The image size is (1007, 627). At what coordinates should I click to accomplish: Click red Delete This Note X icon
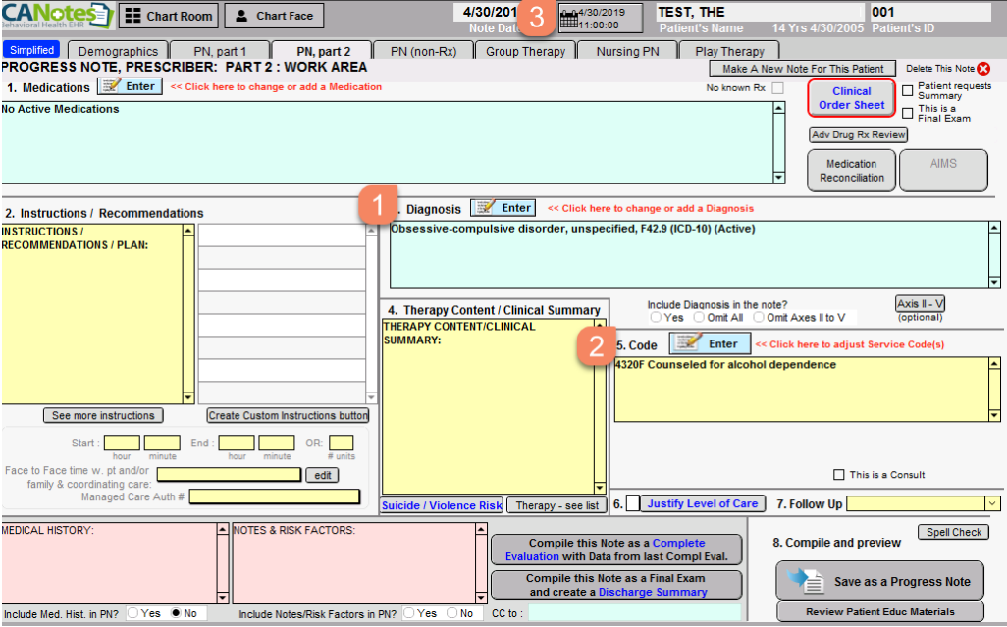983,69
